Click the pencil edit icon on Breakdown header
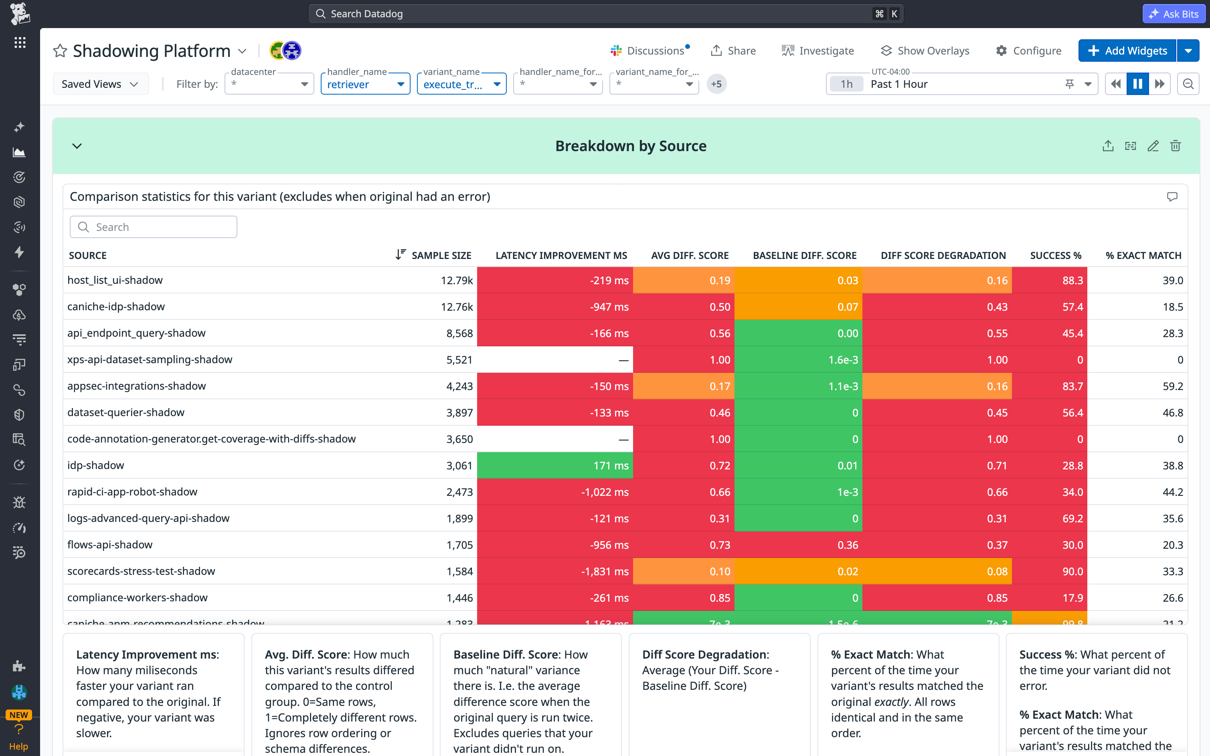 (x=1153, y=146)
